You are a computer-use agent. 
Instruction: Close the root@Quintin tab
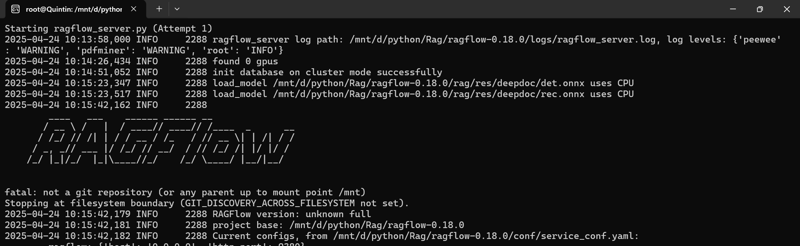(x=132, y=9)
